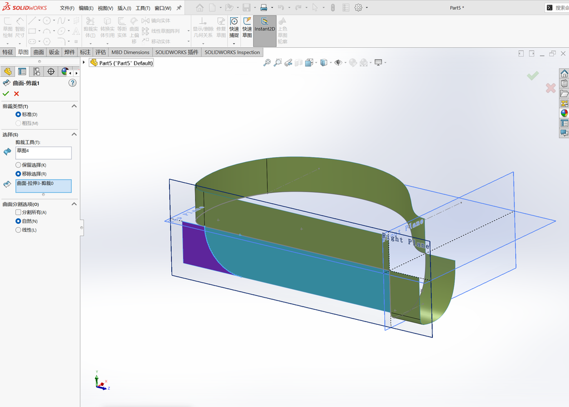Switch to the DimXpertManager tab
Viewport: 569px width, 407px height.
pos(51,72)
